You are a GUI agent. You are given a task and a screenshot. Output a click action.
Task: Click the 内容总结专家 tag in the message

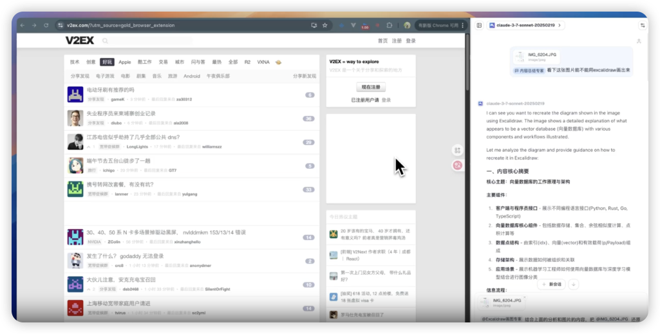(x=529, y=71)
